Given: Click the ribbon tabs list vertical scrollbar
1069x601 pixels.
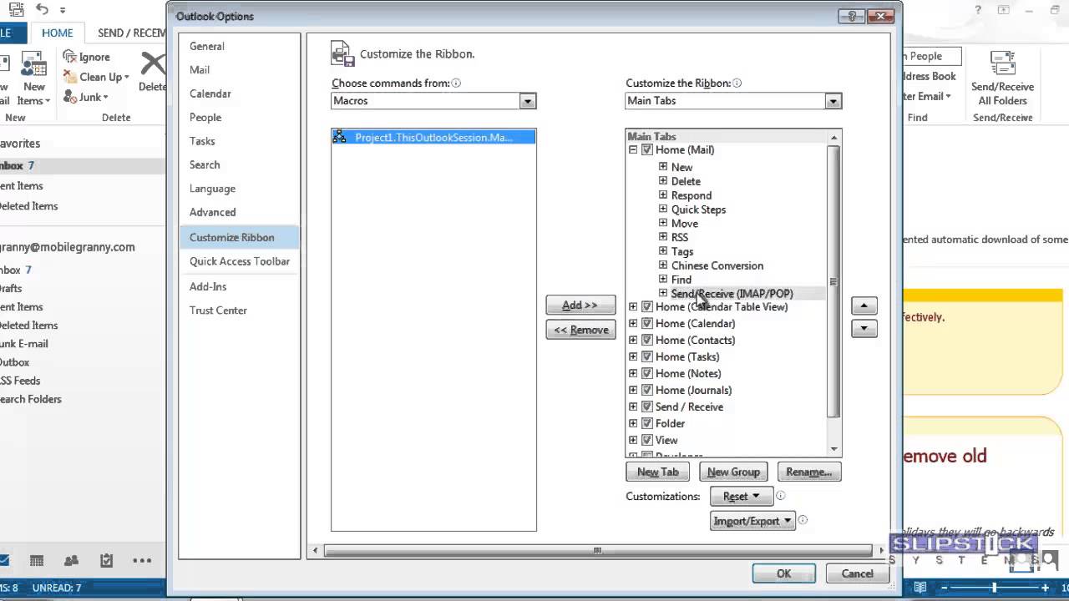Looking at the screenshot, I should click(833, 282).
